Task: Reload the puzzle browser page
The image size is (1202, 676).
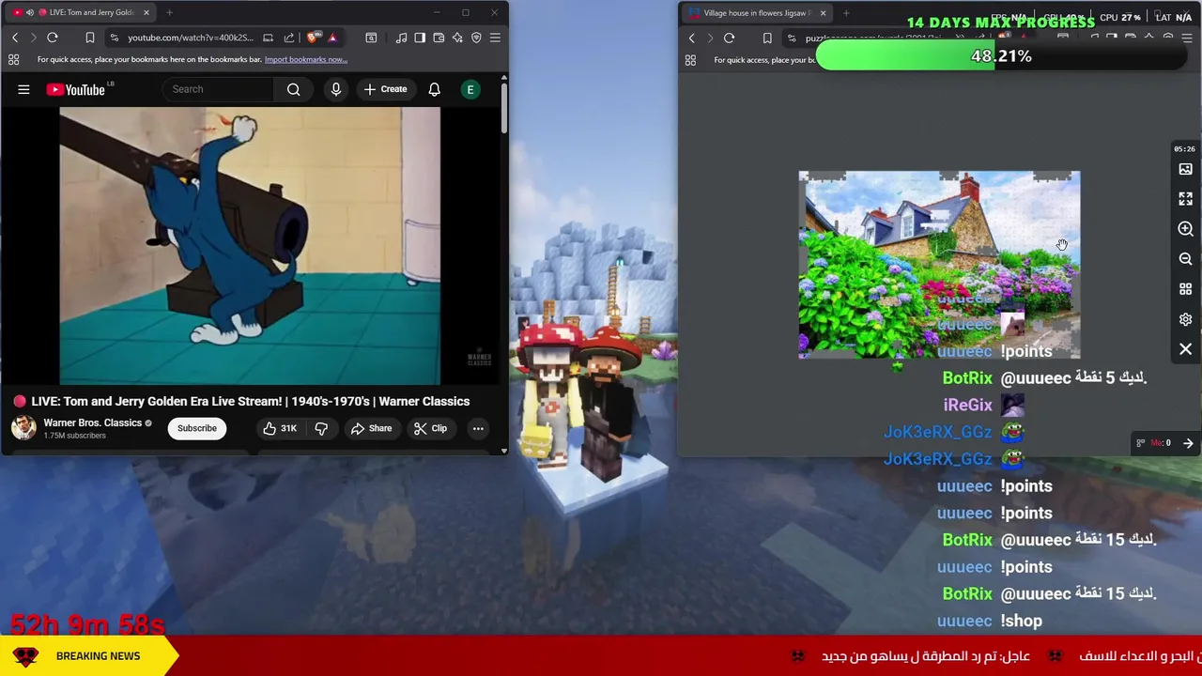Action: click(730, 38)
